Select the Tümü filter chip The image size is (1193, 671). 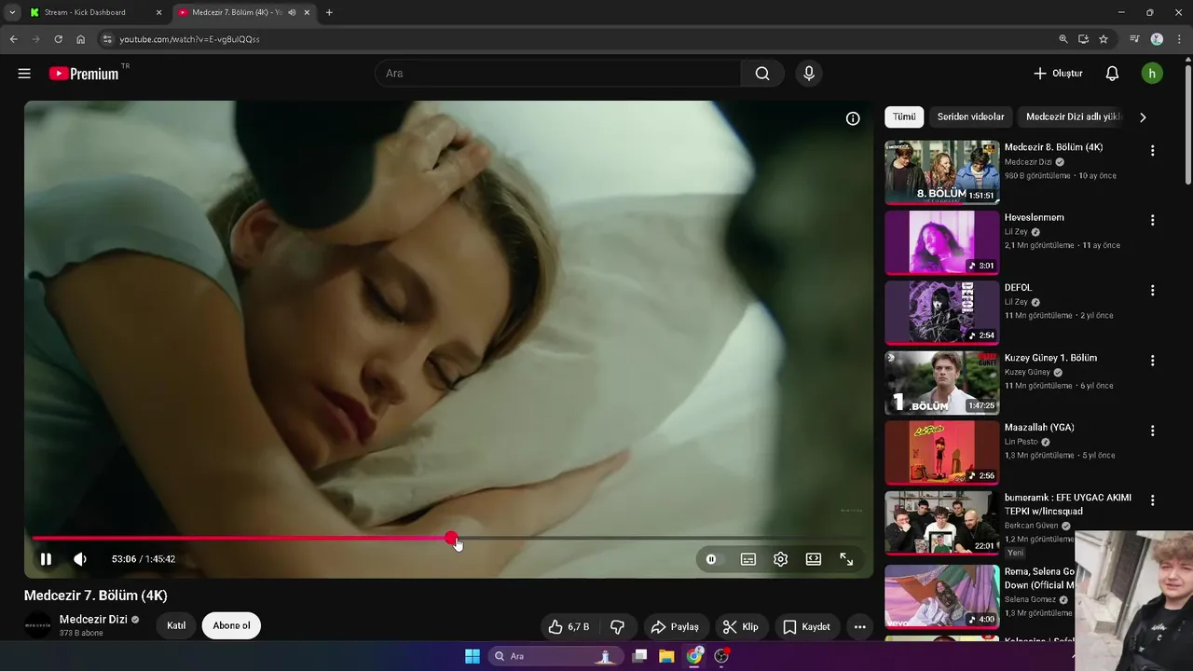pos(904,116)
